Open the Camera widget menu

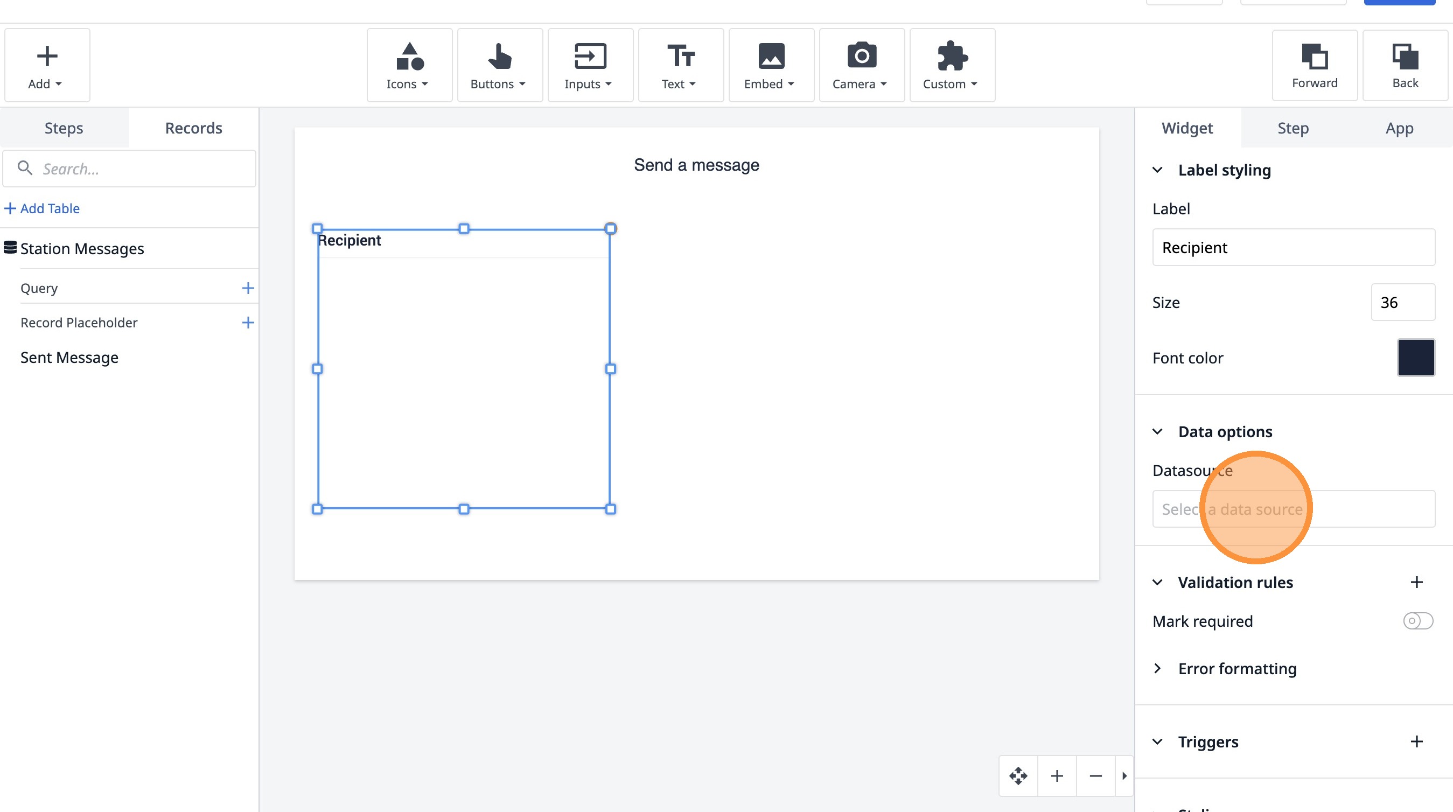861,65
